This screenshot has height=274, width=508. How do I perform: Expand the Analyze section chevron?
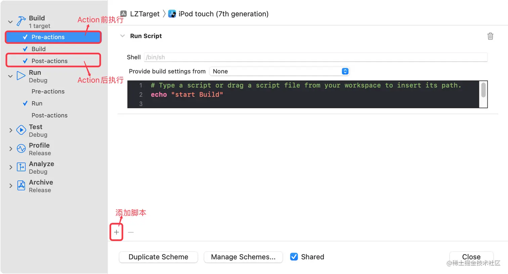point(10,167)
